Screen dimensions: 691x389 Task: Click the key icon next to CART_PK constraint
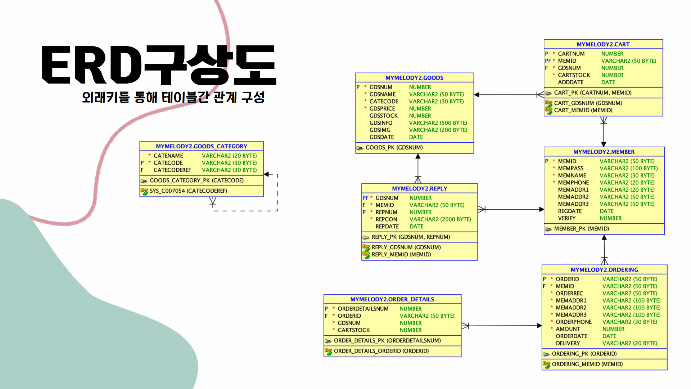[548, 93]
